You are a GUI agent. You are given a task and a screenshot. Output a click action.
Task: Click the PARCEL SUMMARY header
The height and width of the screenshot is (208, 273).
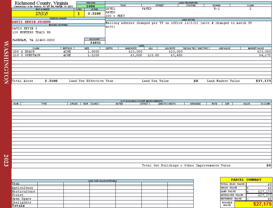point(246,180)
